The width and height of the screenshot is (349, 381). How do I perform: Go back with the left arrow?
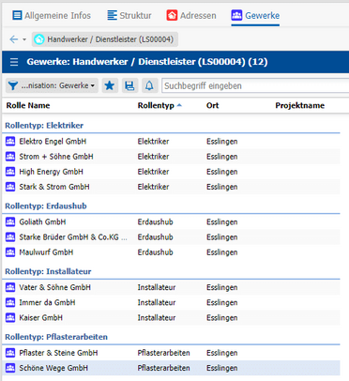(13, 39)
